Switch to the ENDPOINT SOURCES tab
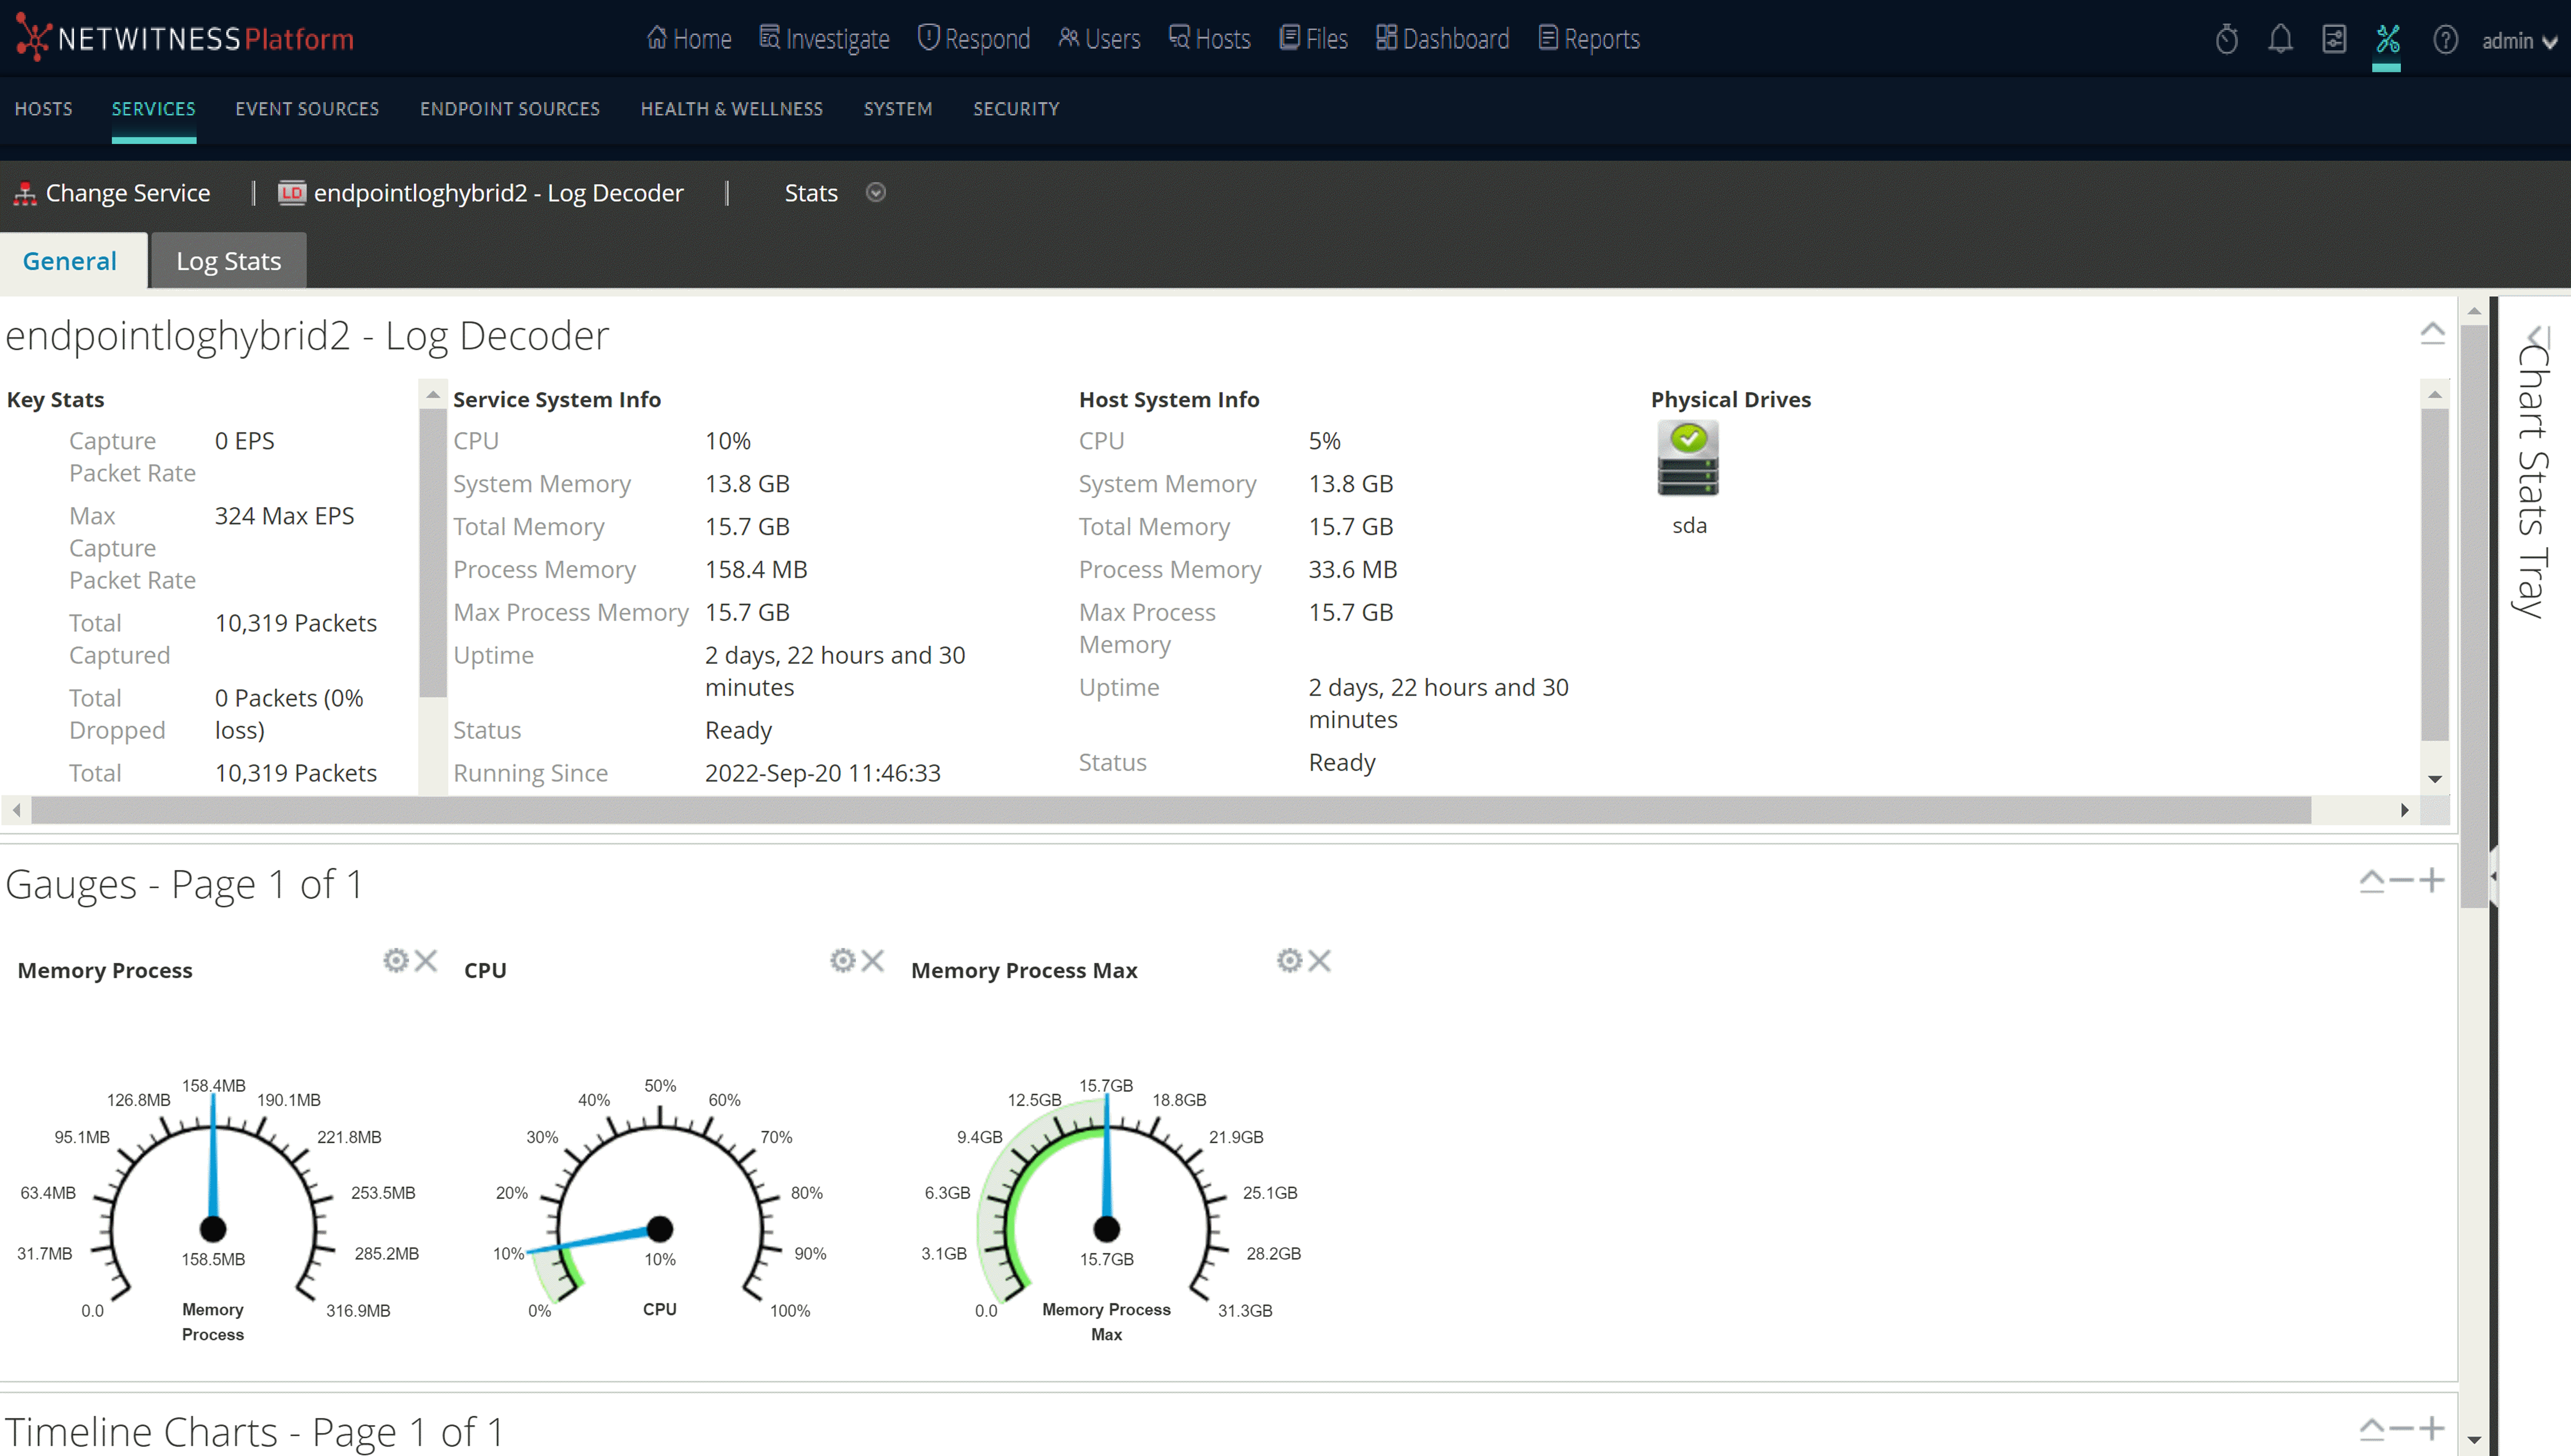This screenshot has width=2571, height=1456. click(x=510, y=109)
